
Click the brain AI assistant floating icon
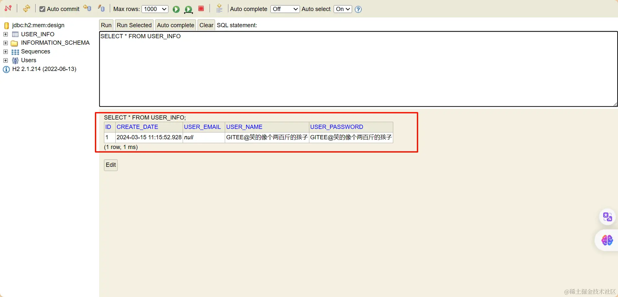(607, 240)
